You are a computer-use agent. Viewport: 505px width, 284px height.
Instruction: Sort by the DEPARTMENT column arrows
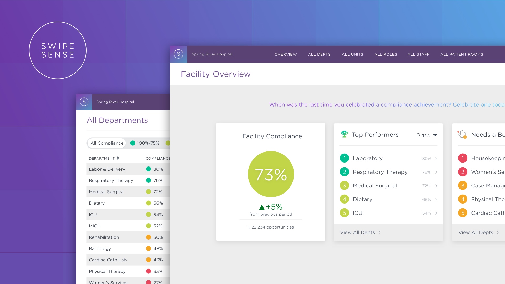tap(118, 158)
